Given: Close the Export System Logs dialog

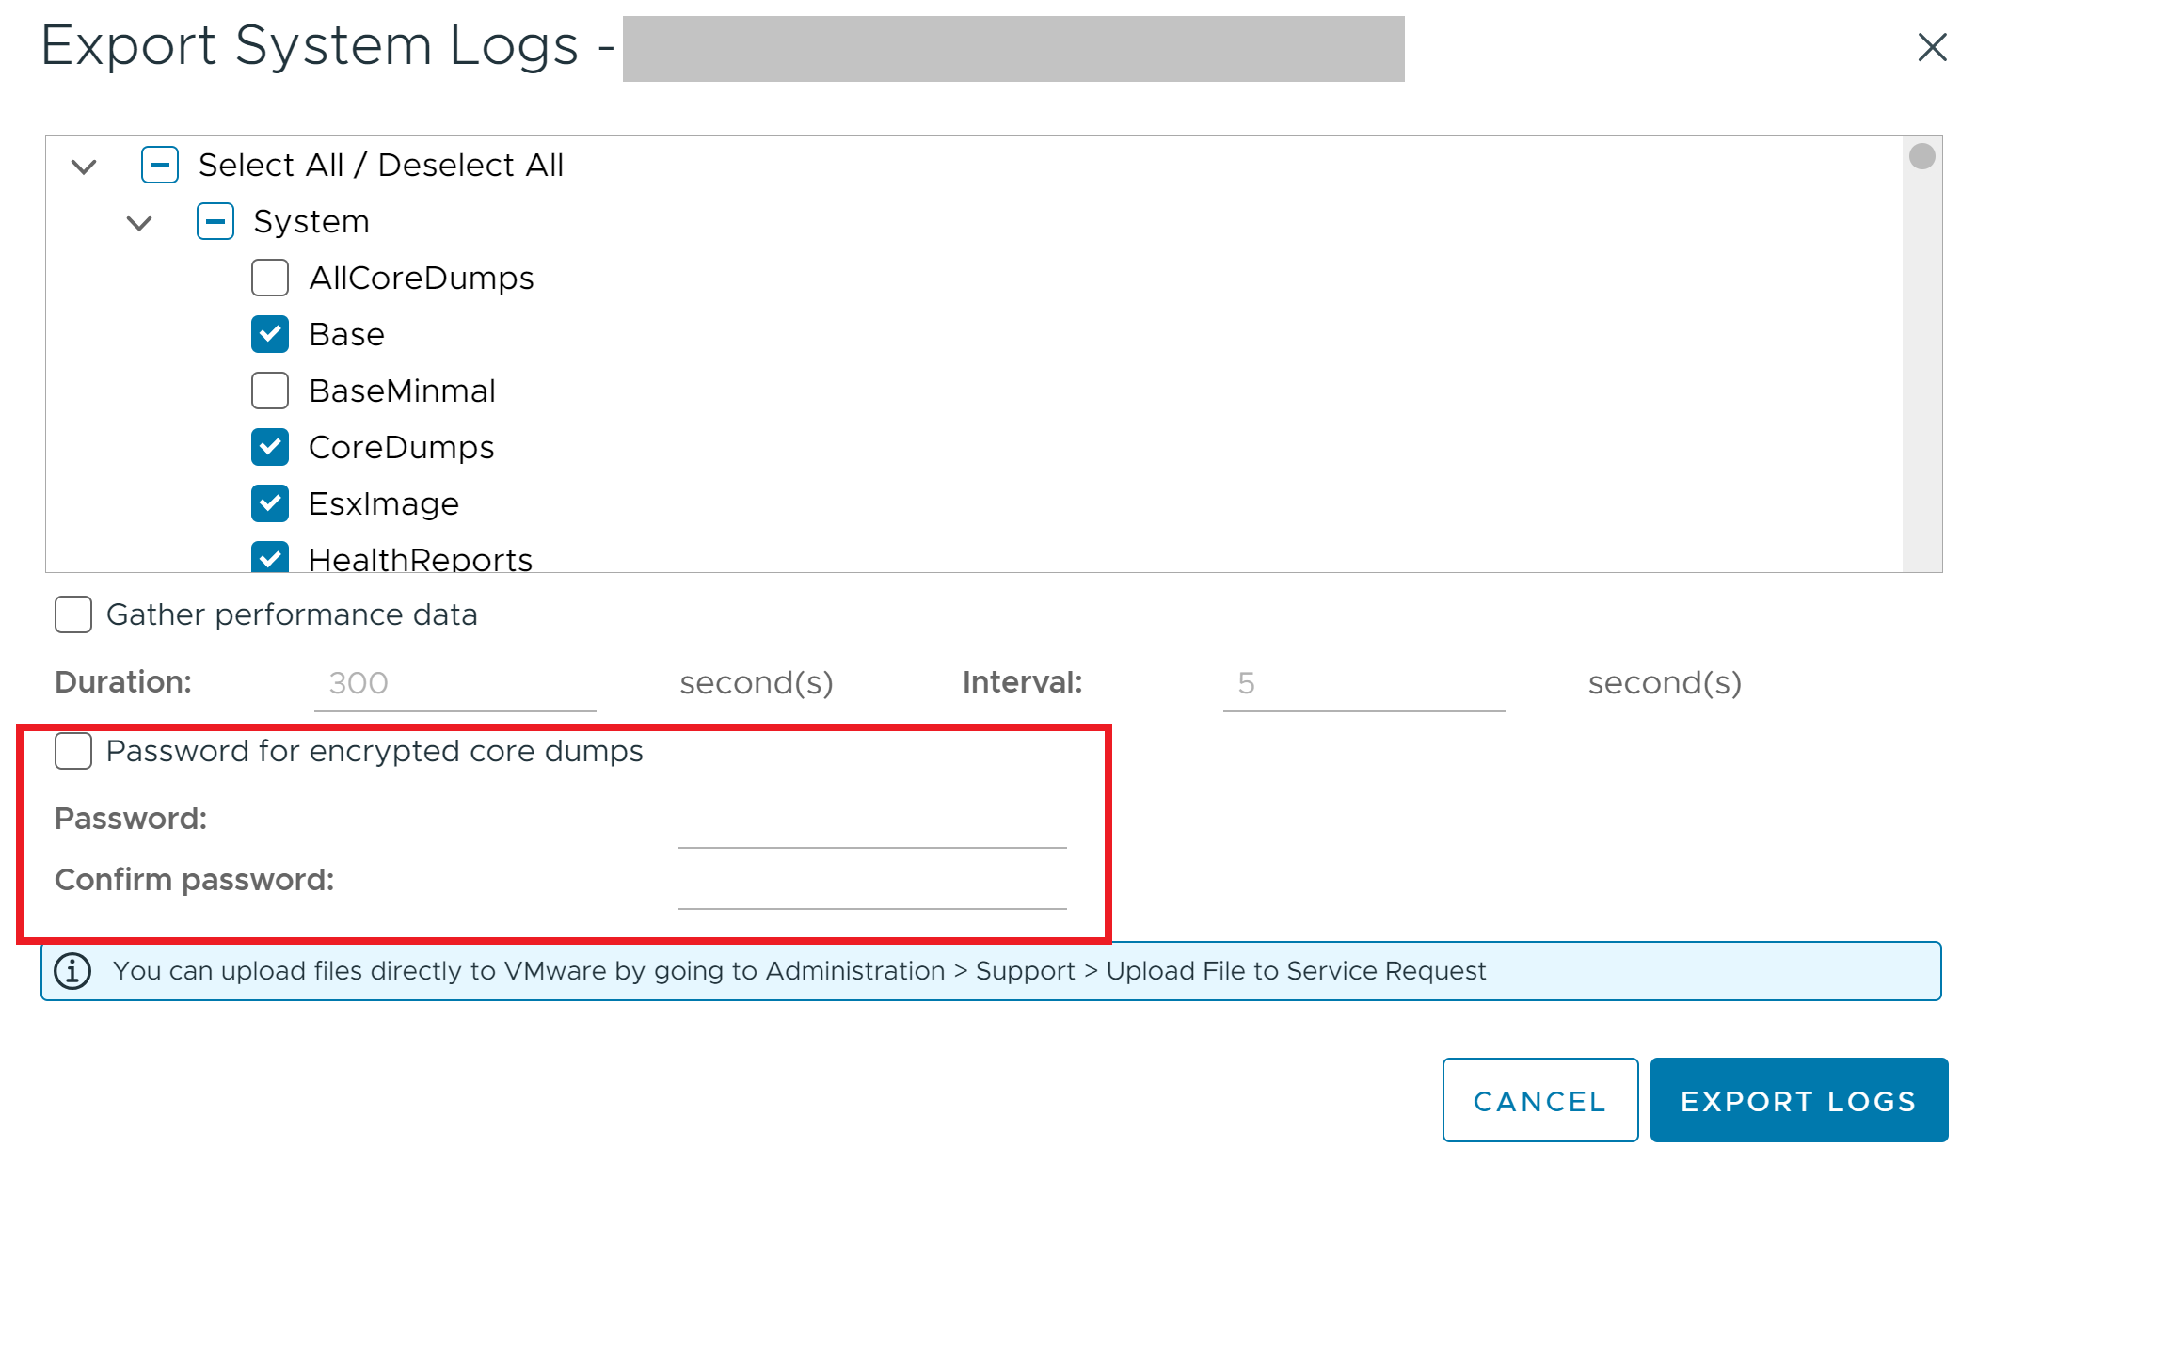Looking at the screenshot, I should pos(1932,47).
